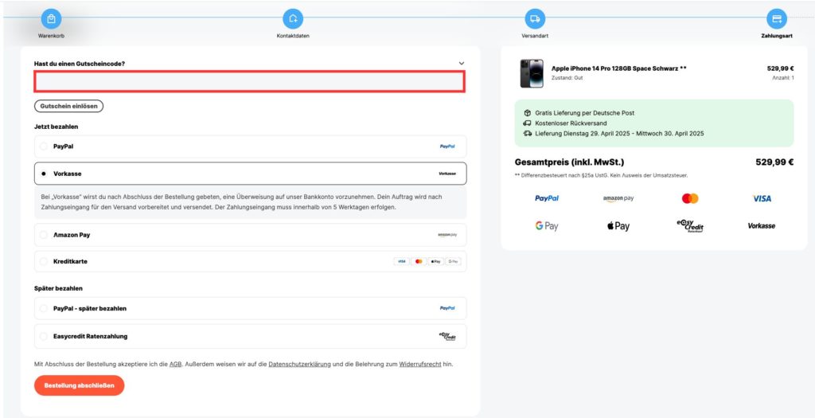Open the AGB link
The image size is (815, 418).
(x=175, y=365)
